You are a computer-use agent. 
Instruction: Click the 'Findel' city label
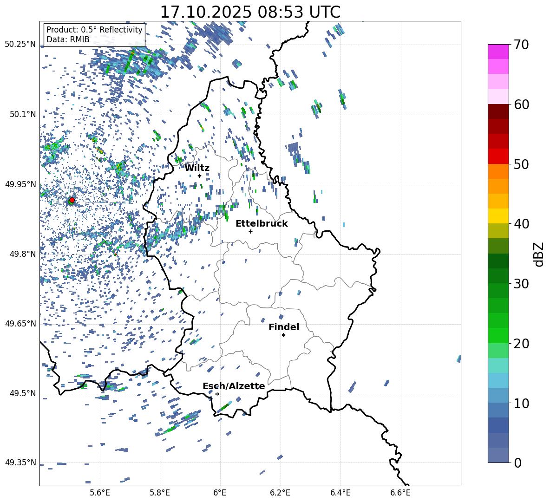284,327
